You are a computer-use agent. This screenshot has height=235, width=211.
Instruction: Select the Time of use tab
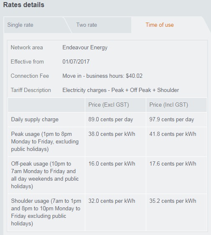click(160, 25)
